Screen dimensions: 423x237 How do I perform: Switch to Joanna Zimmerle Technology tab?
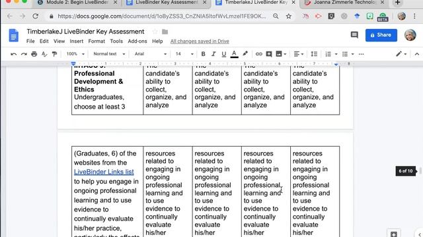tap(345, 3)
